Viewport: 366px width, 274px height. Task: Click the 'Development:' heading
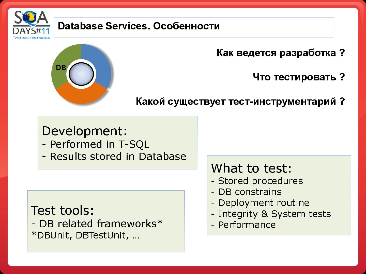(x=84, y=131)
